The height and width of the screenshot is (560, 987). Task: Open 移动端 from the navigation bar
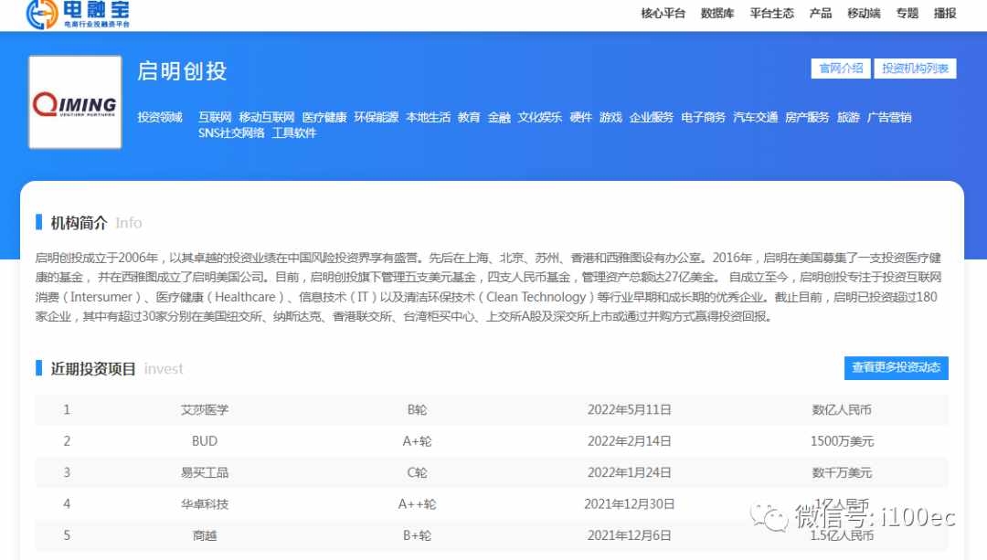point(864,13)
